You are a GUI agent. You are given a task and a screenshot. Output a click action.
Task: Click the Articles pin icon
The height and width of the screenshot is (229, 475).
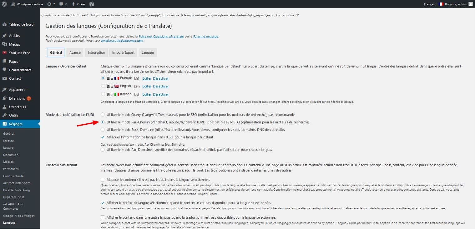[x=4, y=36]
